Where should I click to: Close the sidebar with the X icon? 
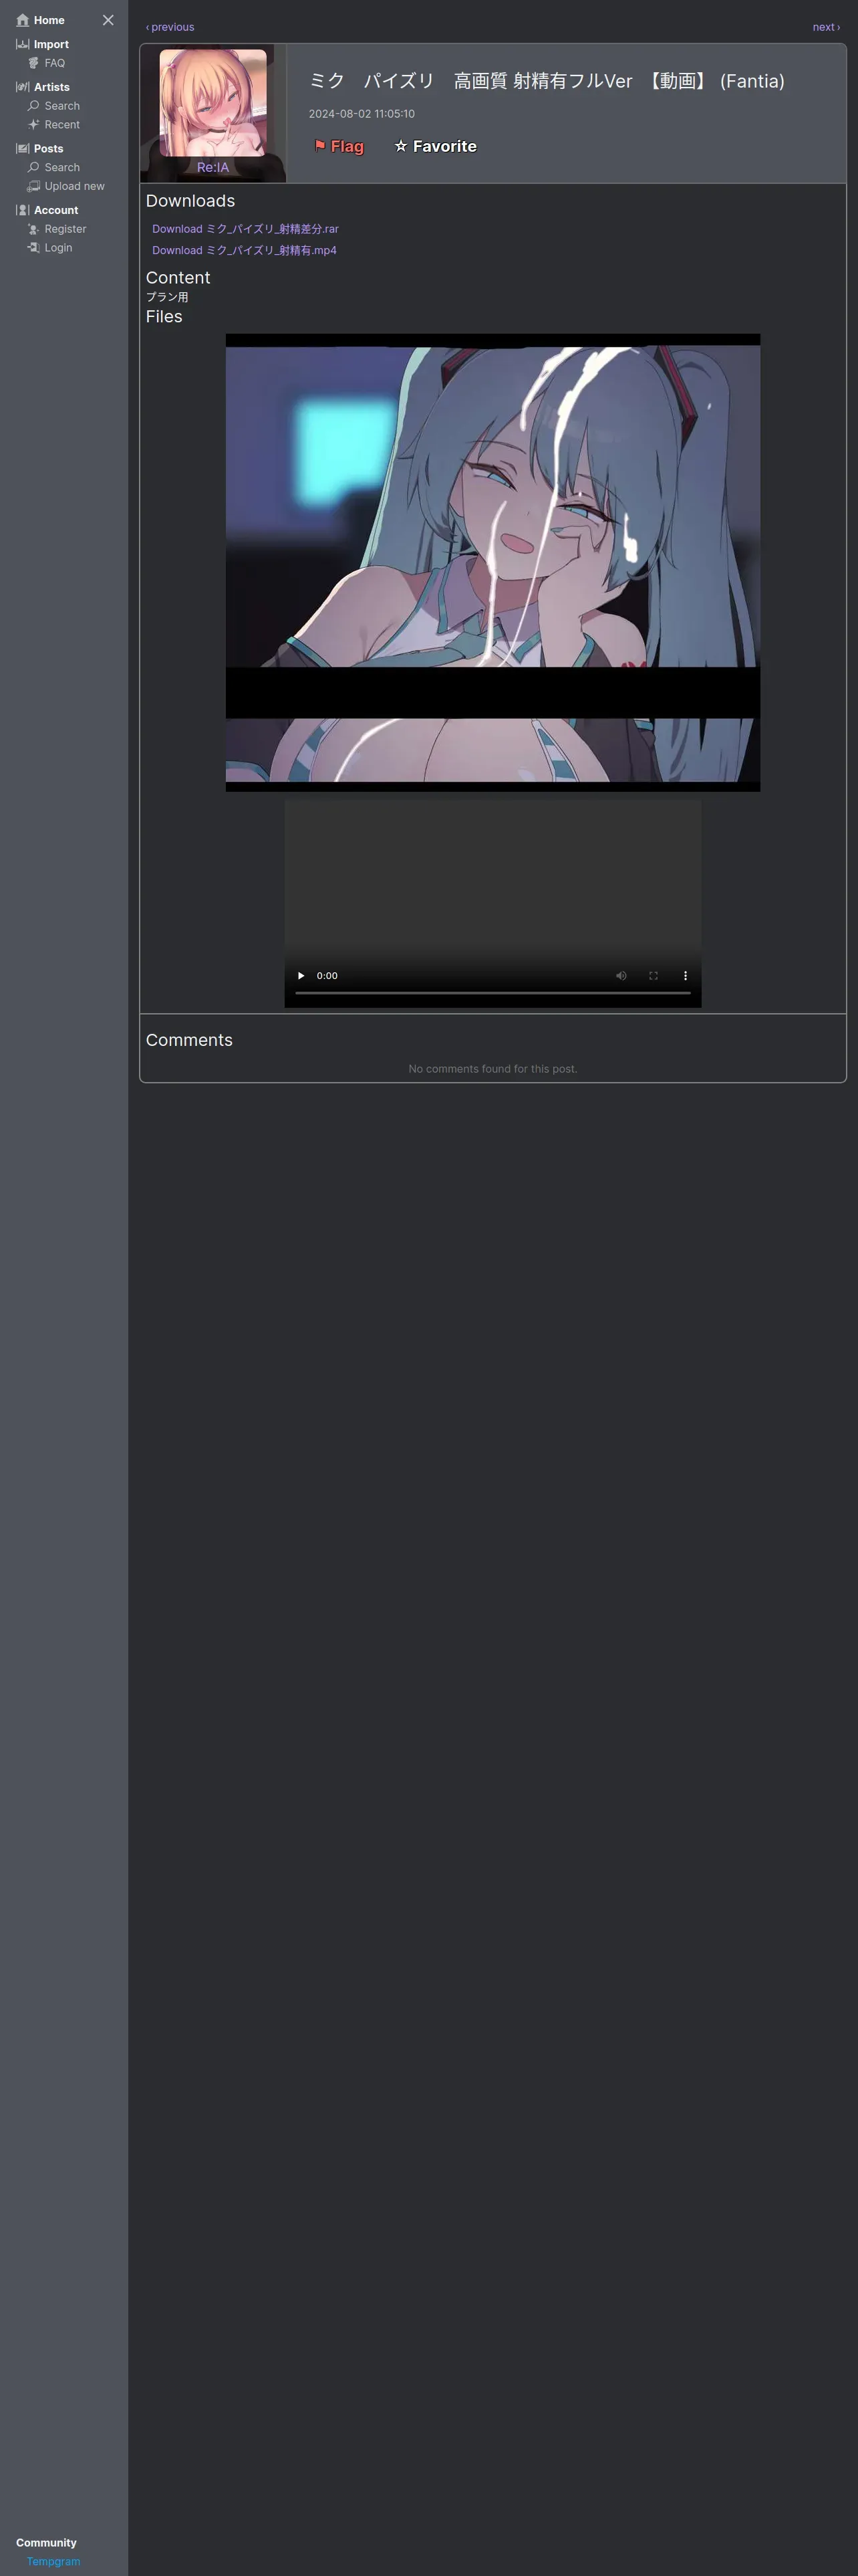108,20
